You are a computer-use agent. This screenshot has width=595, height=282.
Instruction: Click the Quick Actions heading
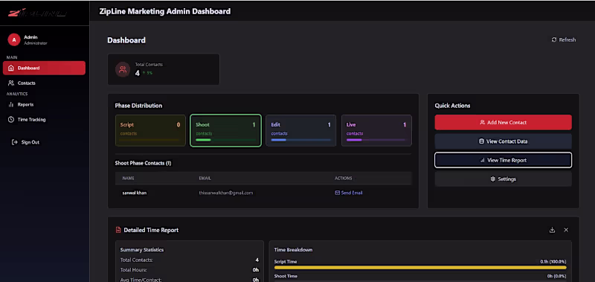[452, 106]
